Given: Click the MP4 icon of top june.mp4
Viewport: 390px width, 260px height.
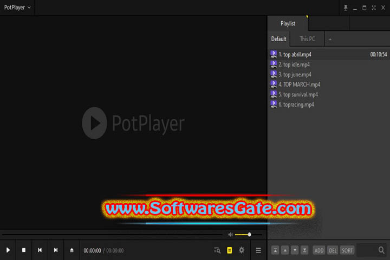Looking at the screenshot, I should (x=274, y=74).
